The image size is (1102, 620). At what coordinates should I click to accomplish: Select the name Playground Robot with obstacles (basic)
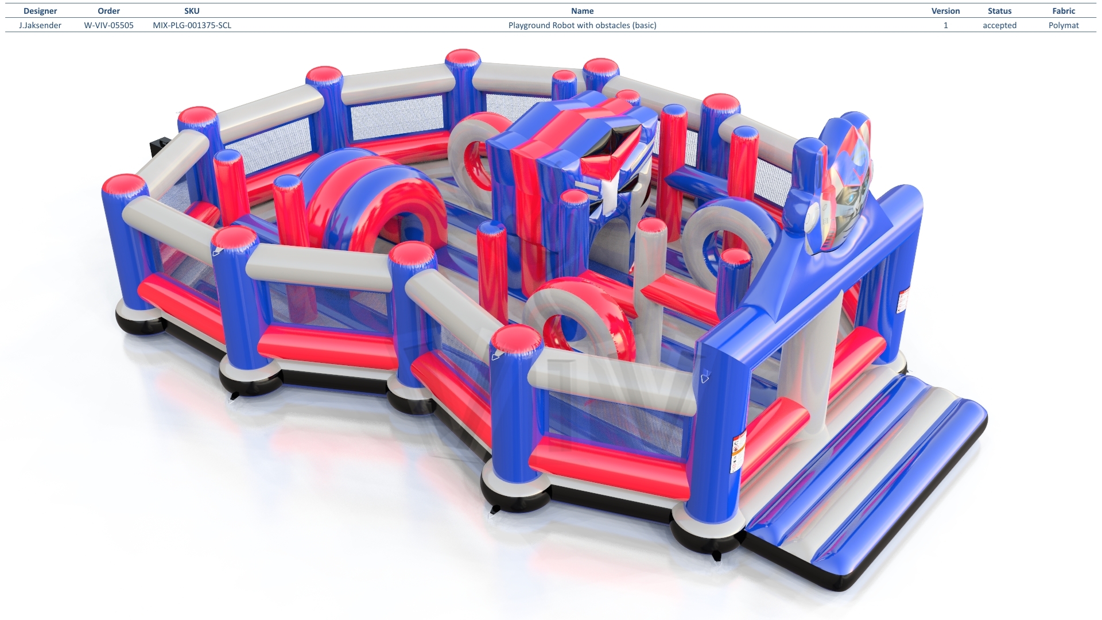point(582,25)
